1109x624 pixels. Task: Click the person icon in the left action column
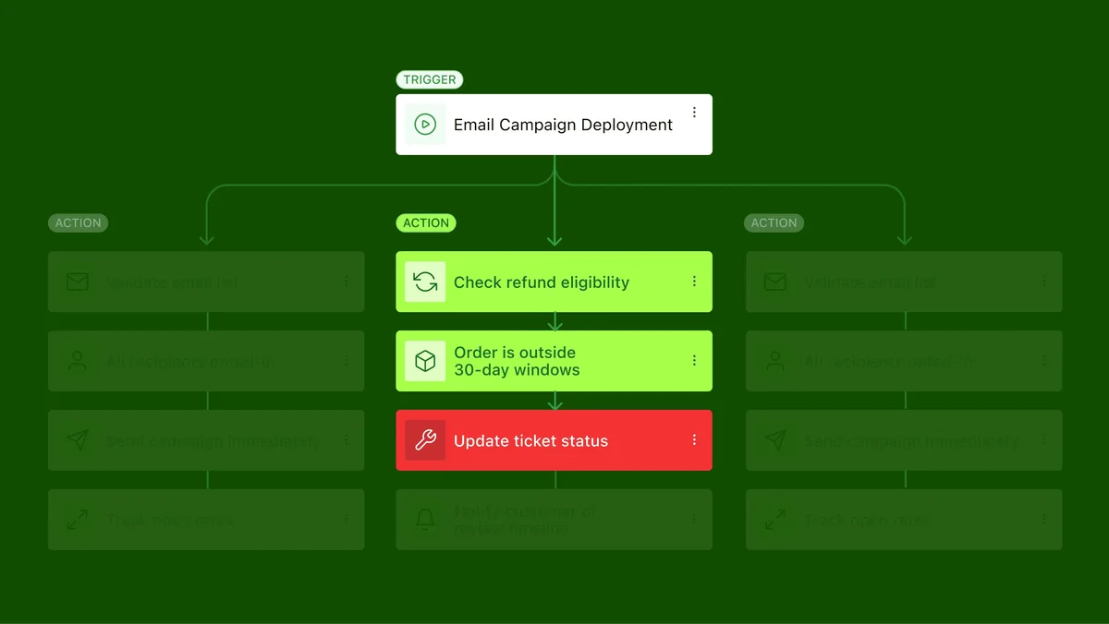coord(78,361)
